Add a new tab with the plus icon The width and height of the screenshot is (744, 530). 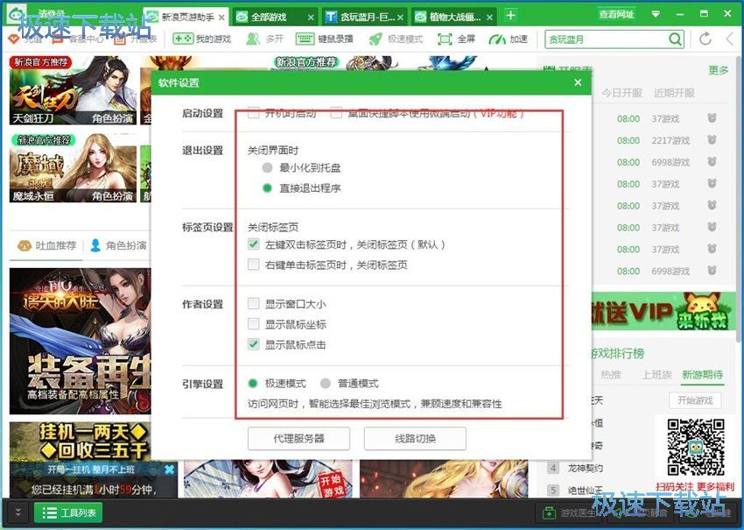click(510, 15)
